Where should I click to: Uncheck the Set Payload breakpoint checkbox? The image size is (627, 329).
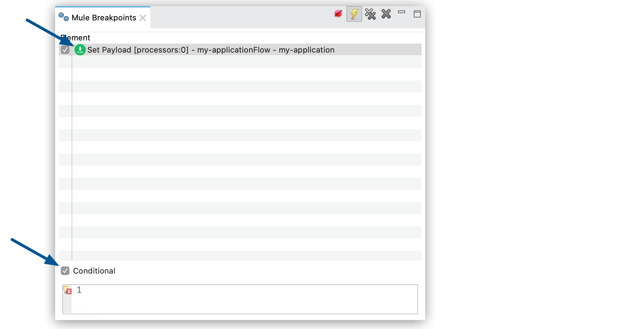pos(65,50)
